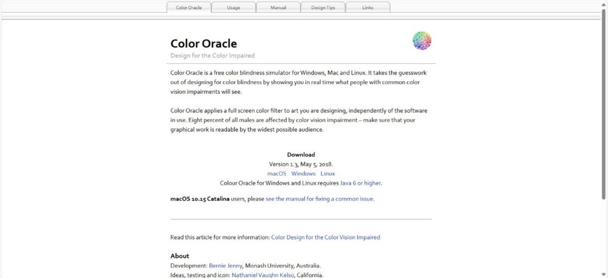
Task: Select the Design Tips tab
Action: [323, 8]
